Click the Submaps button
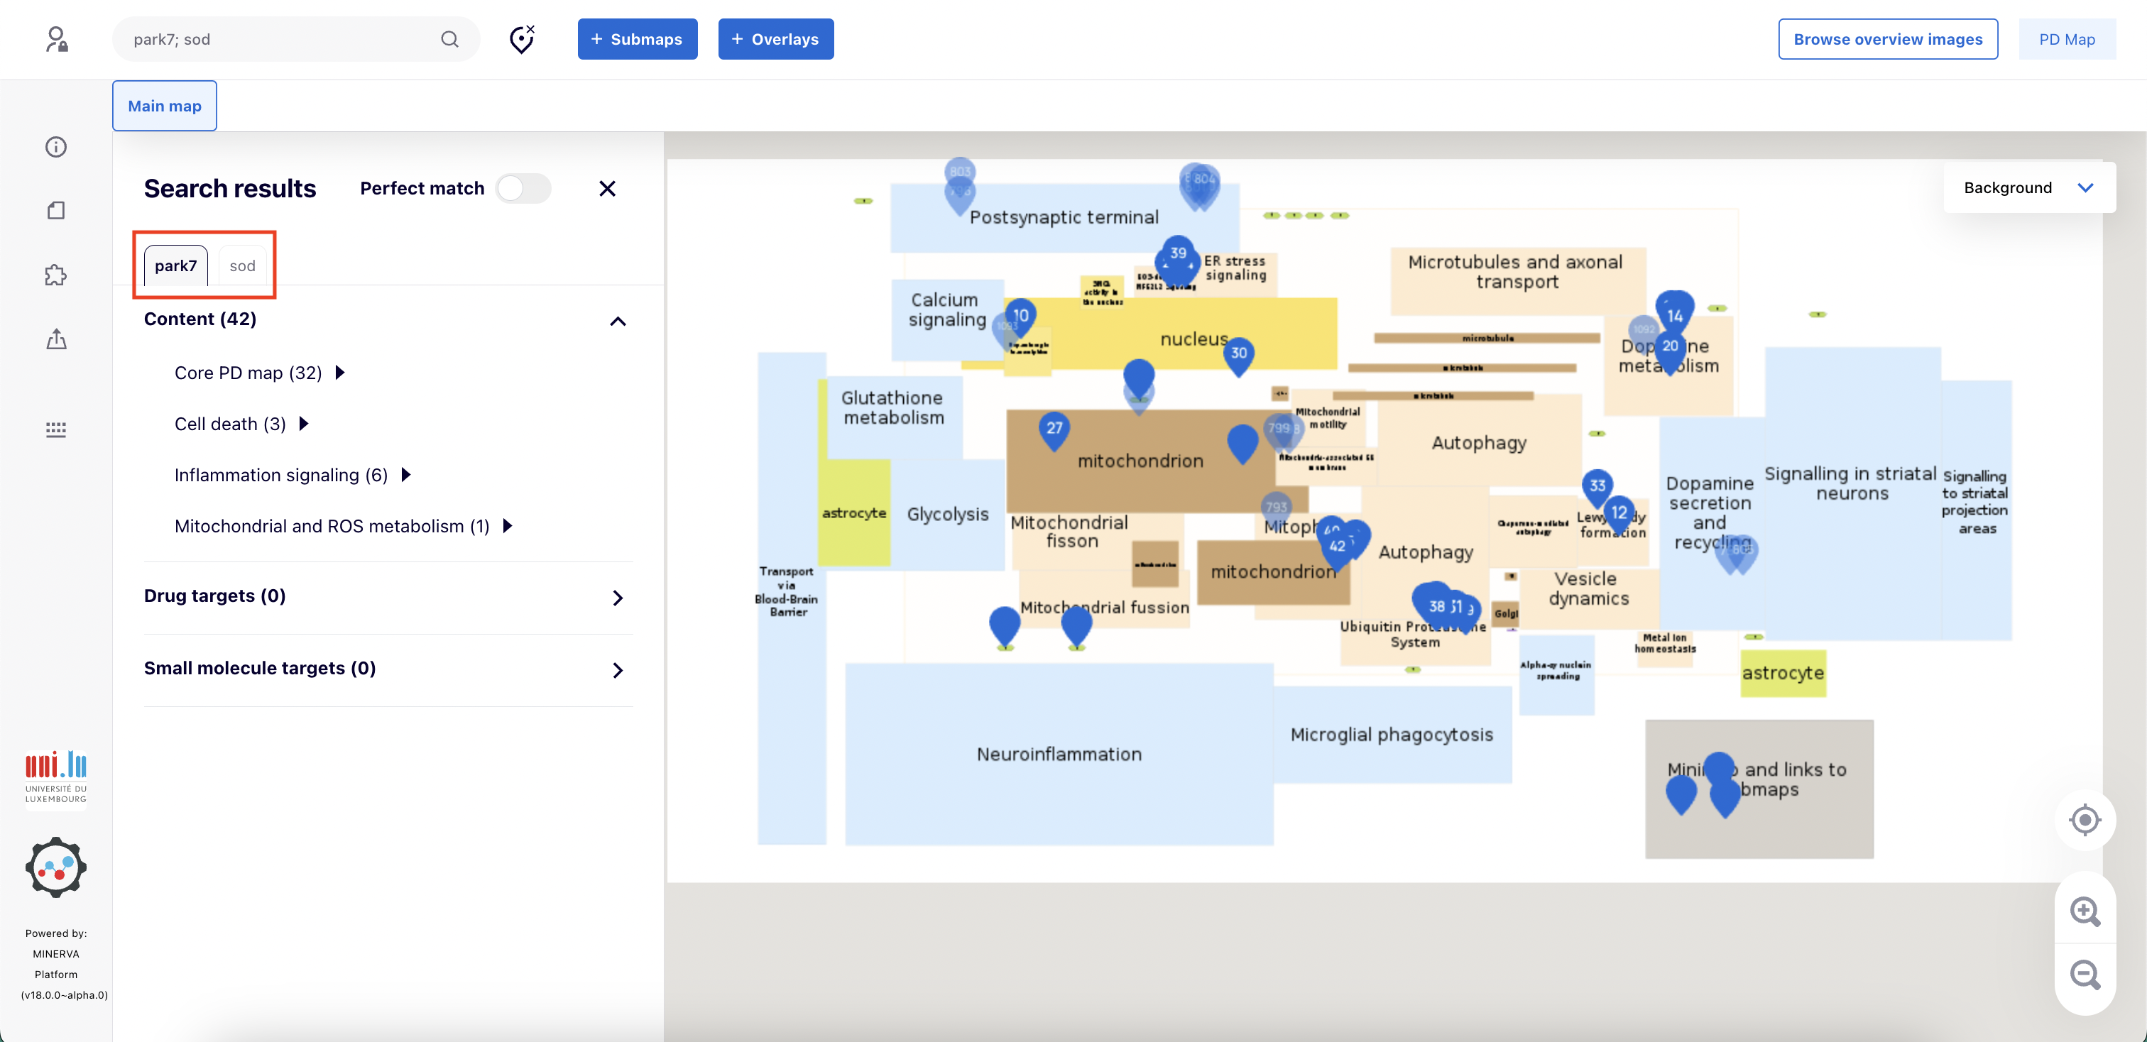Viewport: 2147px width, 1042px height. (637, 39)
